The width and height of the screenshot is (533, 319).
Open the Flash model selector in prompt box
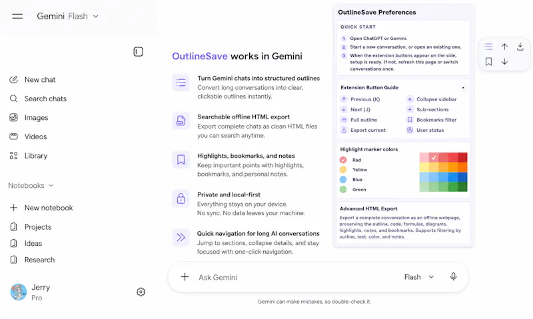(x=419, y=277)
